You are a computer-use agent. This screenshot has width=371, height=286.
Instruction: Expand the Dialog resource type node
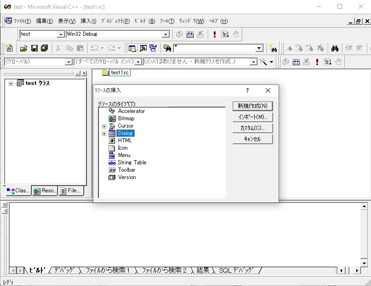point(104,134)
